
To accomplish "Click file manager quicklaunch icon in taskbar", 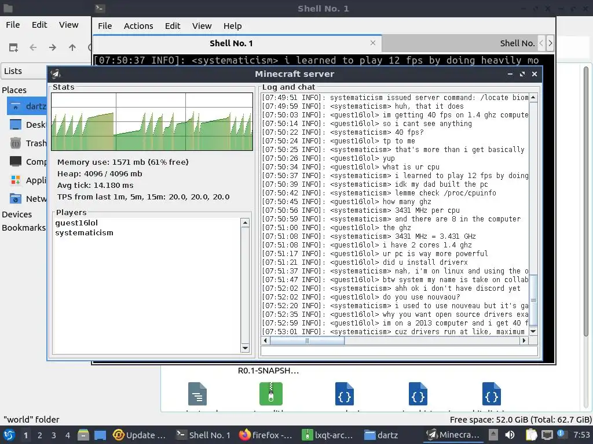I will (x=83, y=435).
